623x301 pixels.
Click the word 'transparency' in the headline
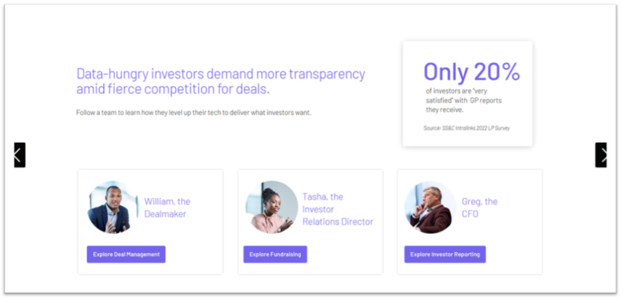pyautogui.click(x=327, y=75)
